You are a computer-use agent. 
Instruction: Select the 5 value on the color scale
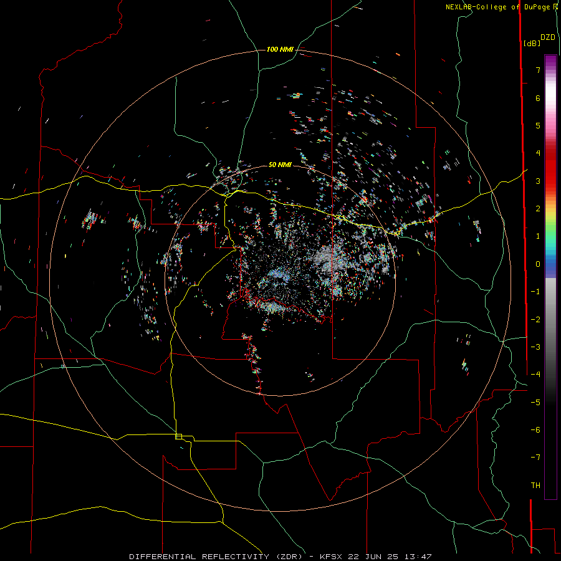tap(538, 125)
